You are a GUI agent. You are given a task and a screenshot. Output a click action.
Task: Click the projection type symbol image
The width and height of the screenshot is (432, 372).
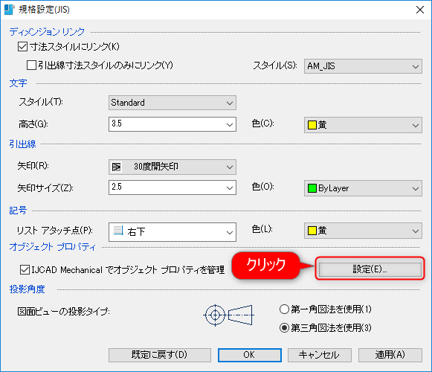229,315
